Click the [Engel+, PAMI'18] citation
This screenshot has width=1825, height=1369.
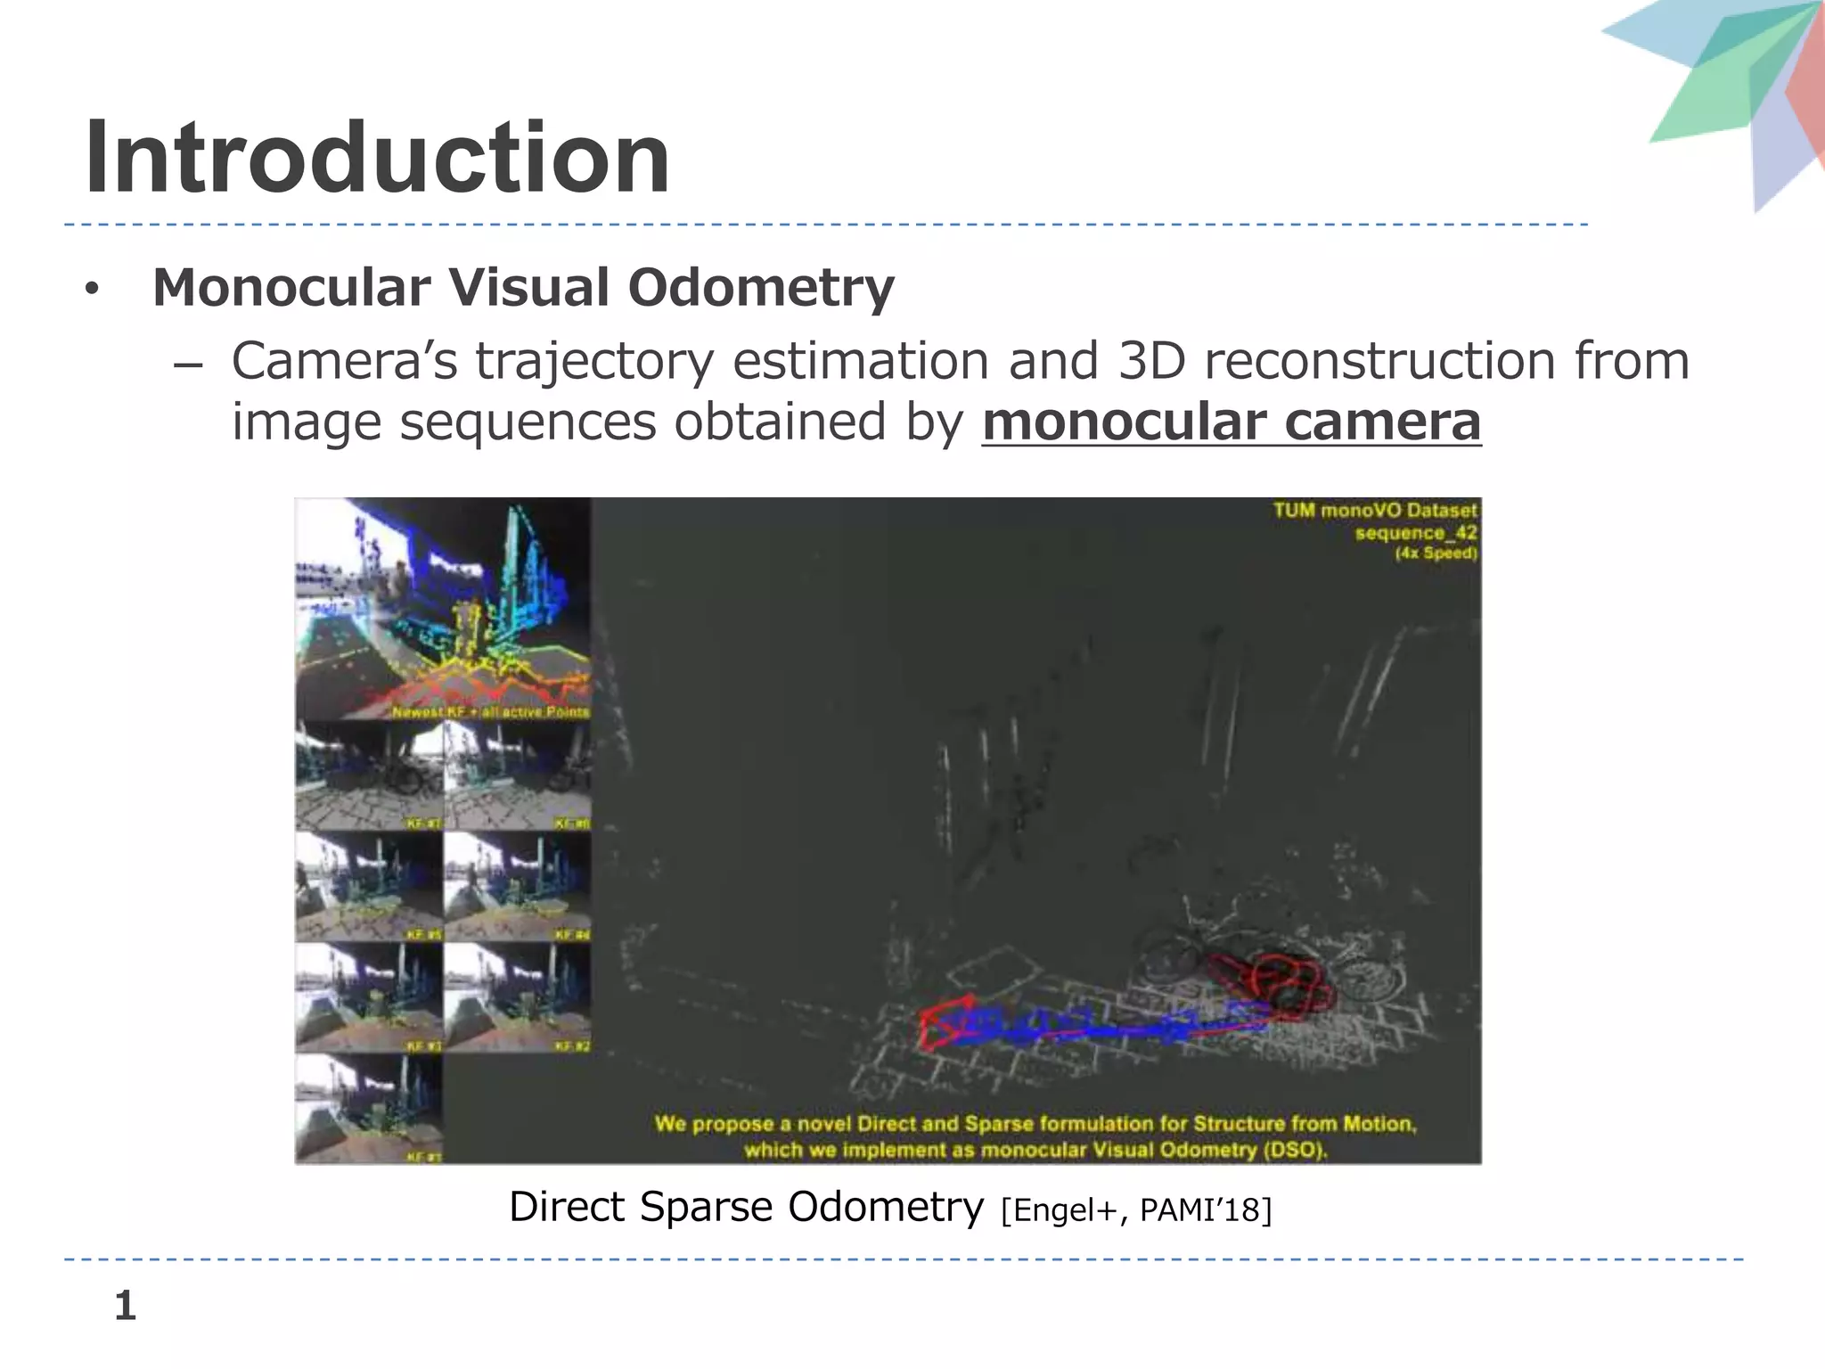click(1136, 1210)
